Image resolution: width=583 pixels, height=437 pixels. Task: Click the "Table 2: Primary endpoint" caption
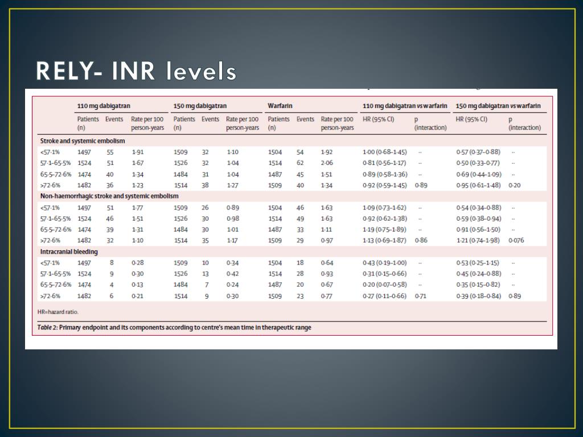[174, 327]
